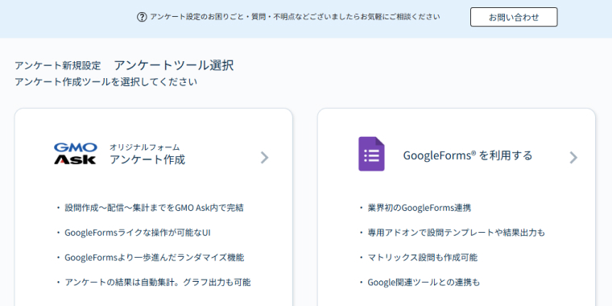Click bullet マトリックス設問も作成可能

pyautogui.click(x=423, y=258)
